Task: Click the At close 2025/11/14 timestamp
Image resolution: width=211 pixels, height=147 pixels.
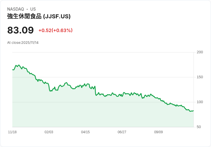Action: click(23, 43)
